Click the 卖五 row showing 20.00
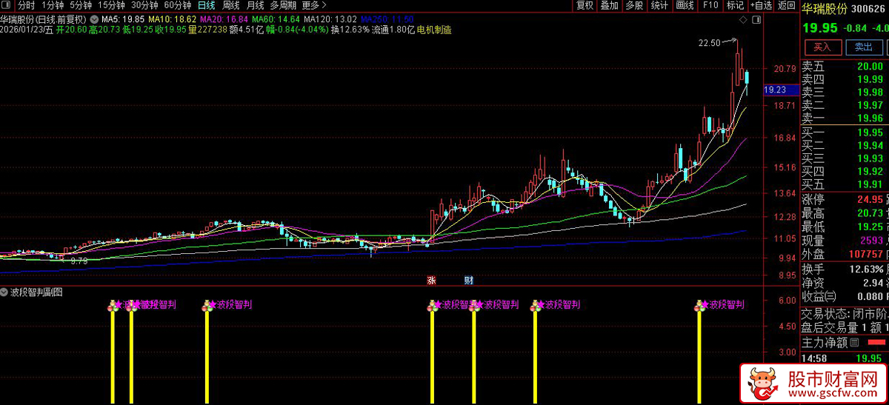The height and width of the screenshot is (405, 889). [x=845, y=66]
